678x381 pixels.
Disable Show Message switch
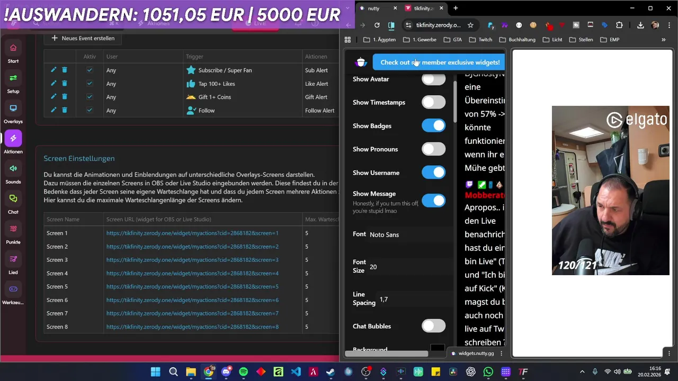433,201
